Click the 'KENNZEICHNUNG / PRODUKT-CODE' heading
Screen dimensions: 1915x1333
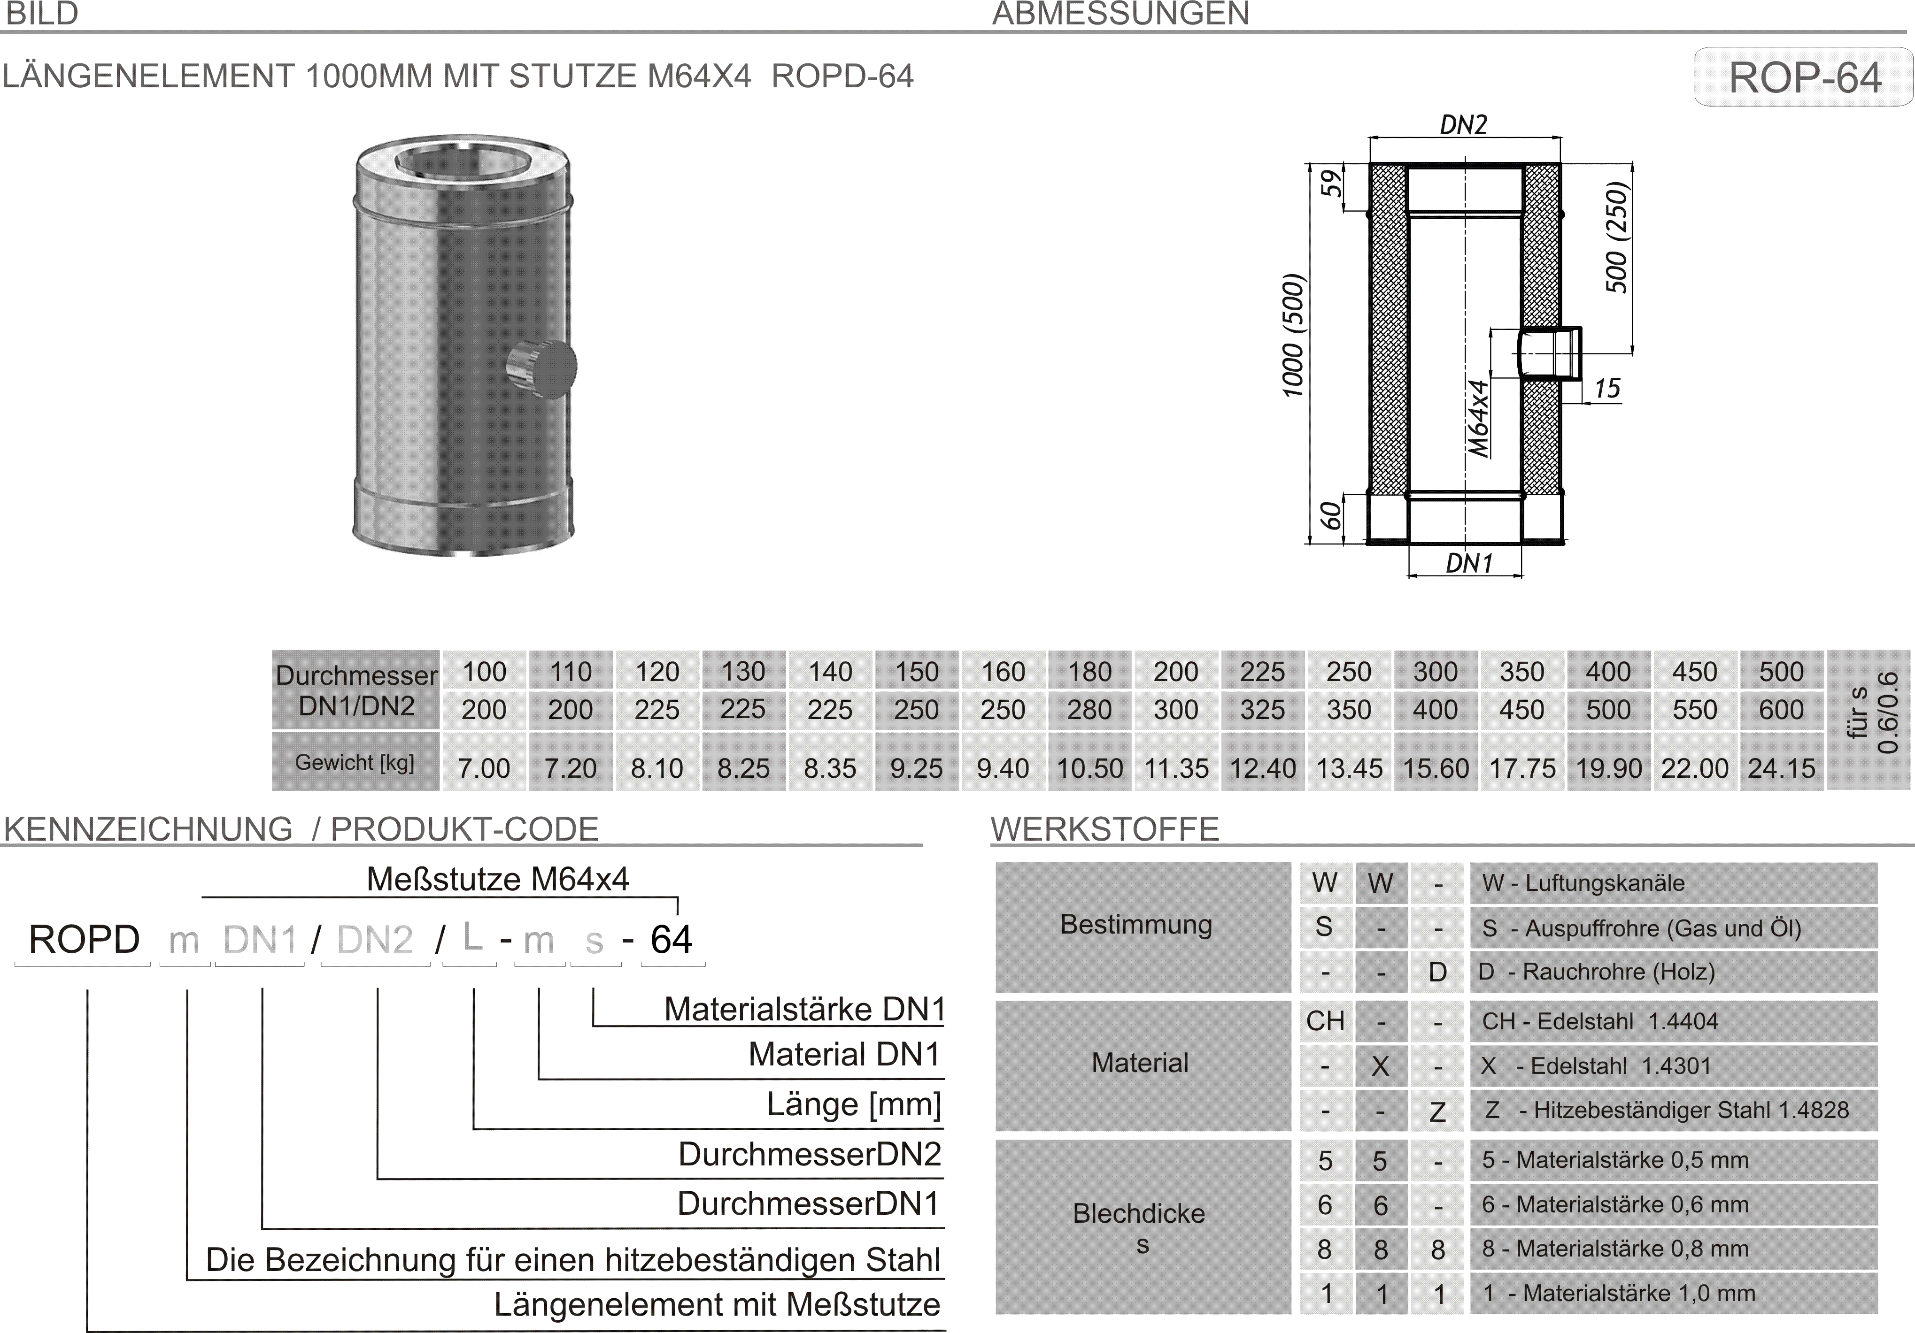point(301,828)
